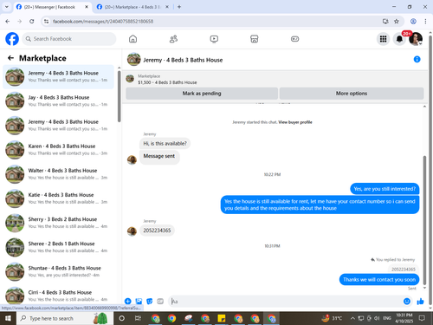Click 'Hi, is this available?' message
433x325 pixels.
coord(165,143)
